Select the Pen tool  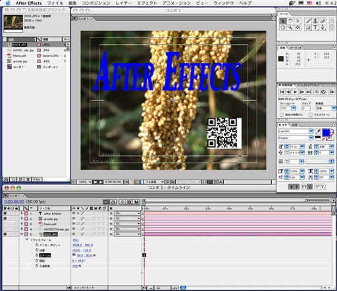[x=323, y=28]
